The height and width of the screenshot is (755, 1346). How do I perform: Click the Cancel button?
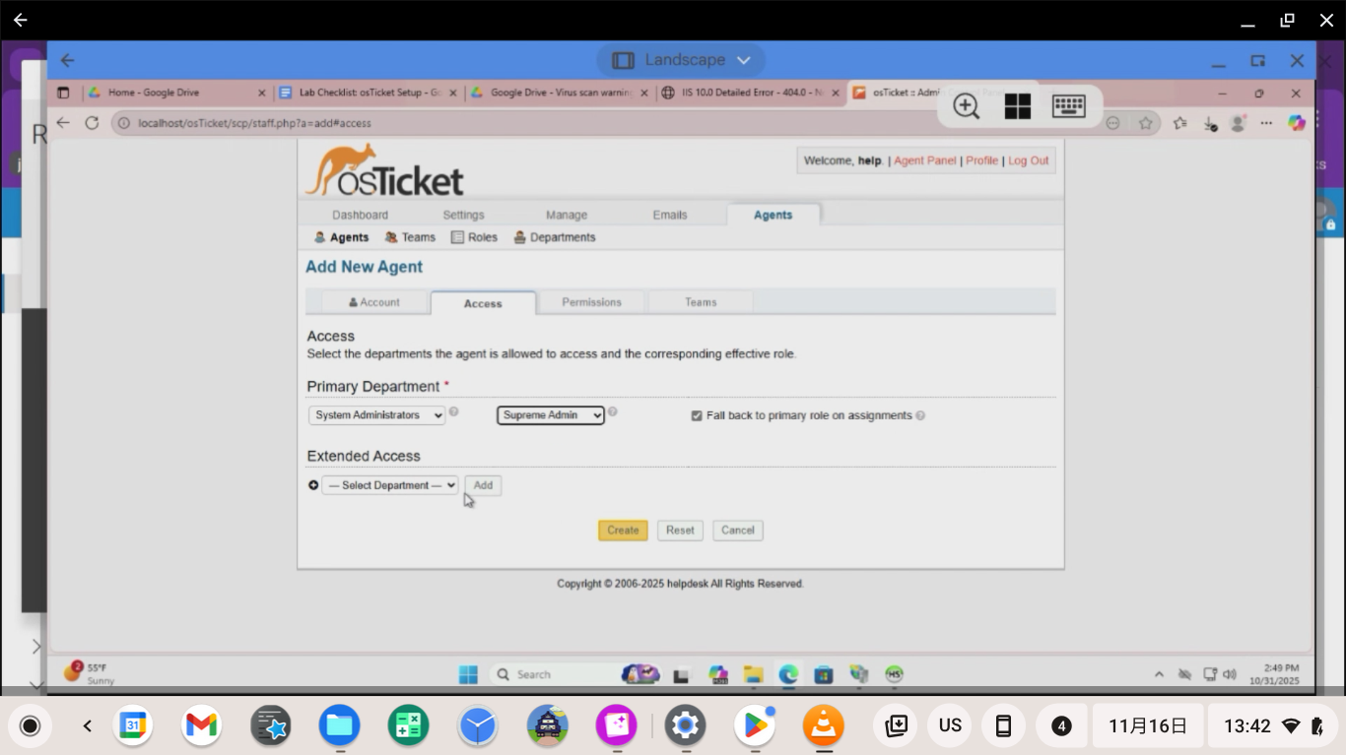coord(738,530)
